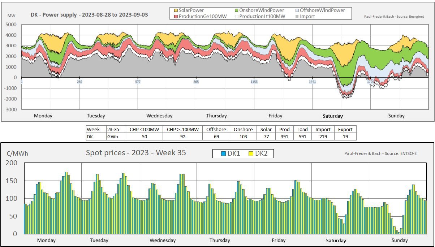
Task: Click the Saturday label under the spot prices chart
Action: click(x=336, y=240)
